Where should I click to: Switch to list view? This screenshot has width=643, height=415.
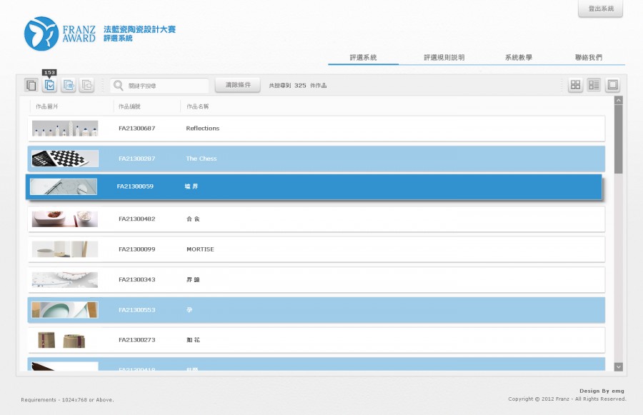pyautogui.click(x=594, y=85)
